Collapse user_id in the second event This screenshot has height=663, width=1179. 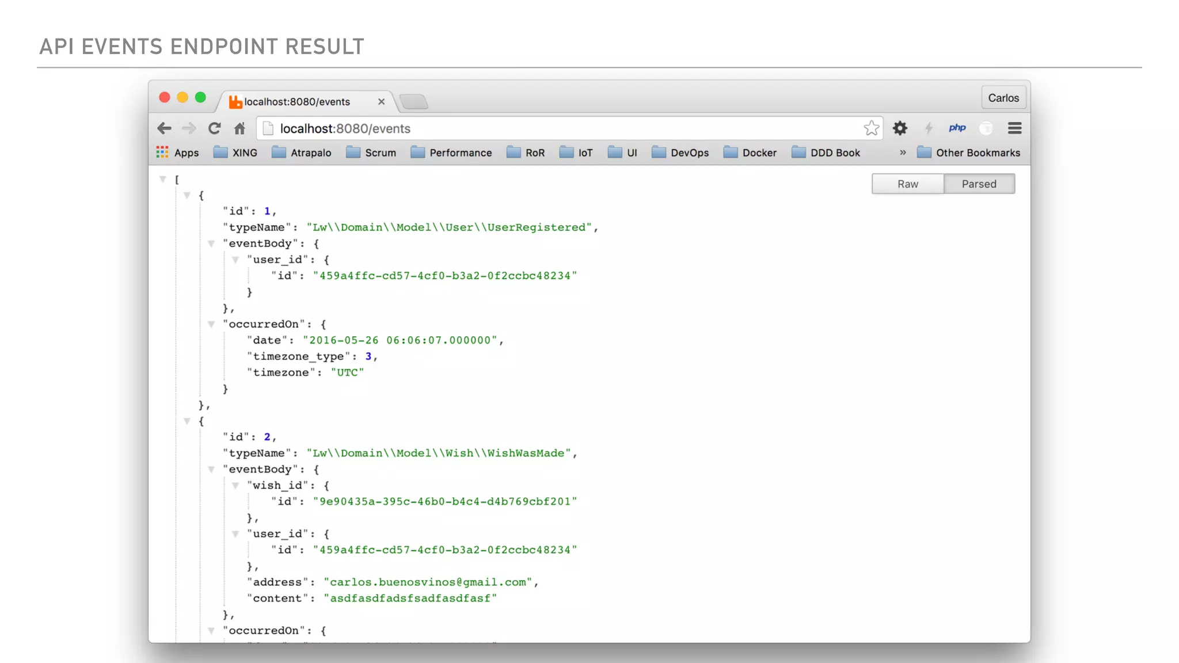(x=235, y=534)
